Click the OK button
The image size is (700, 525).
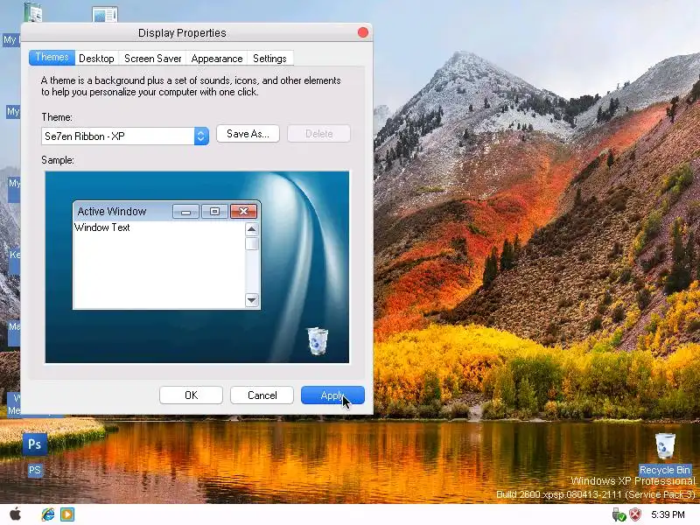pos(191,395)
